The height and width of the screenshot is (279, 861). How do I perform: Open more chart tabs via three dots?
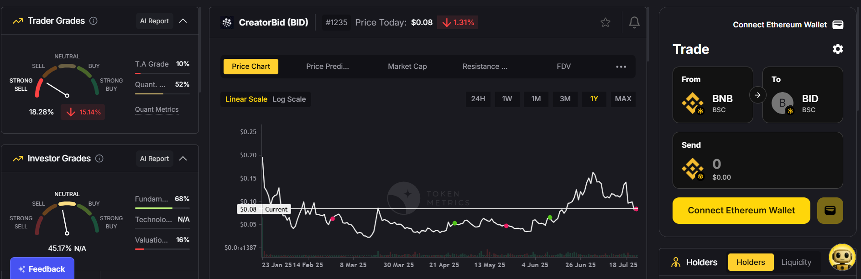pyautogui.click(x=621, y=67)
